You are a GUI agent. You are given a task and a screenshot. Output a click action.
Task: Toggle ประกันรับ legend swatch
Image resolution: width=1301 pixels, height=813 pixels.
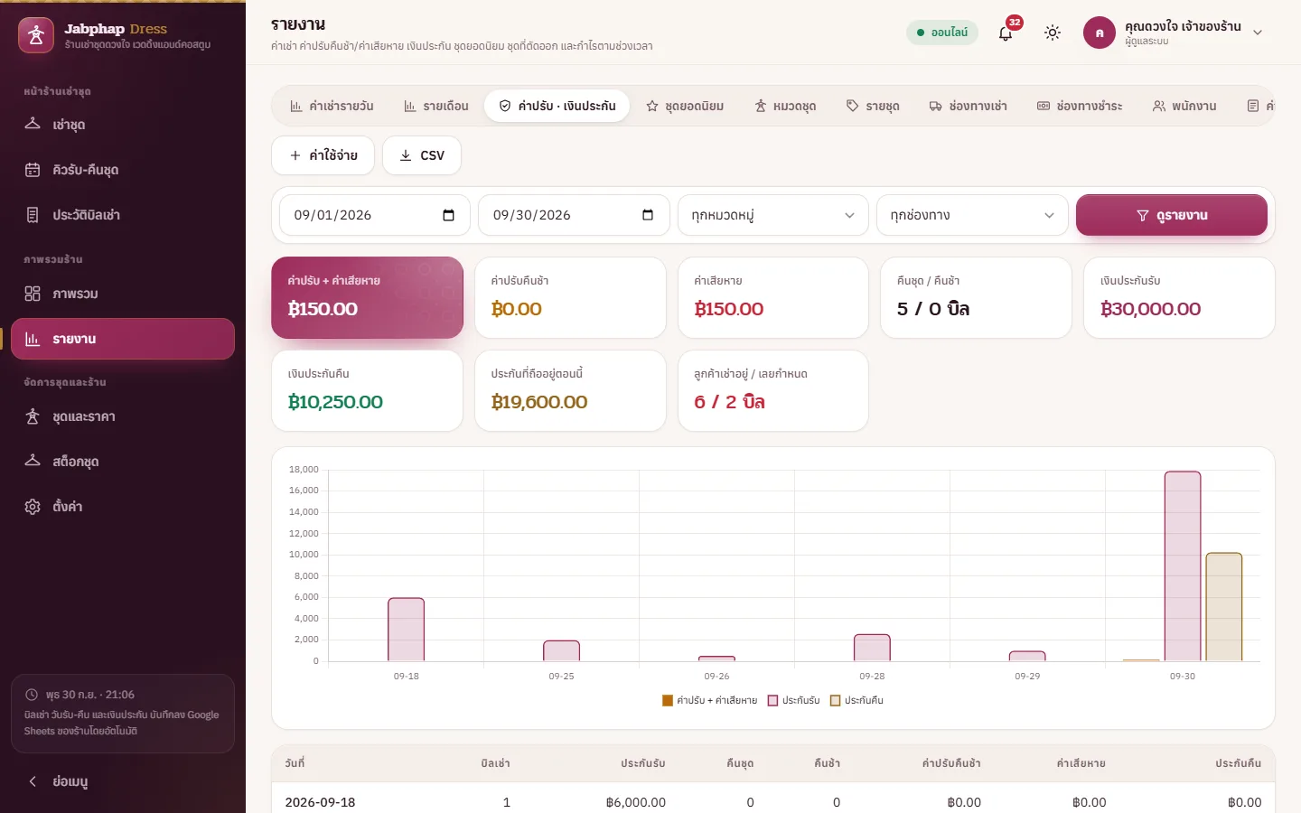[x=772, y=701]
